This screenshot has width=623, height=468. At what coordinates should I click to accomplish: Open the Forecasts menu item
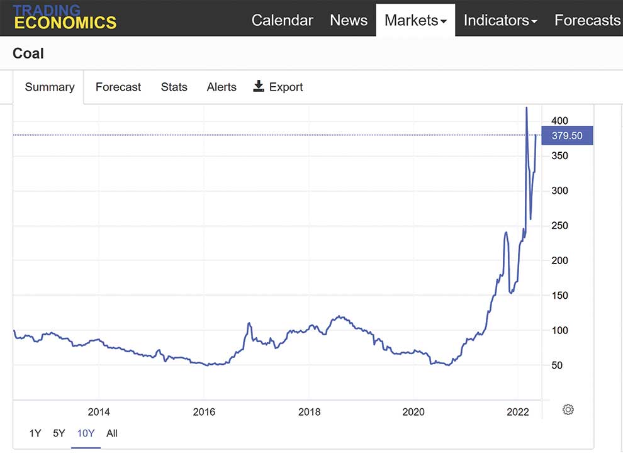coord(587,20)
